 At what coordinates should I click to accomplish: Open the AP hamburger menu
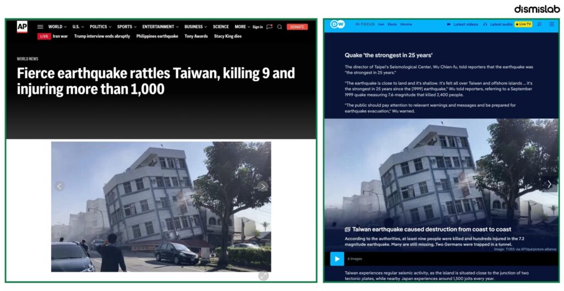(40, 27)
